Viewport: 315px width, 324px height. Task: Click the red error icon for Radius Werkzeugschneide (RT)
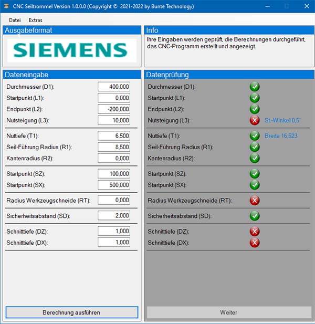pos(255,200)
